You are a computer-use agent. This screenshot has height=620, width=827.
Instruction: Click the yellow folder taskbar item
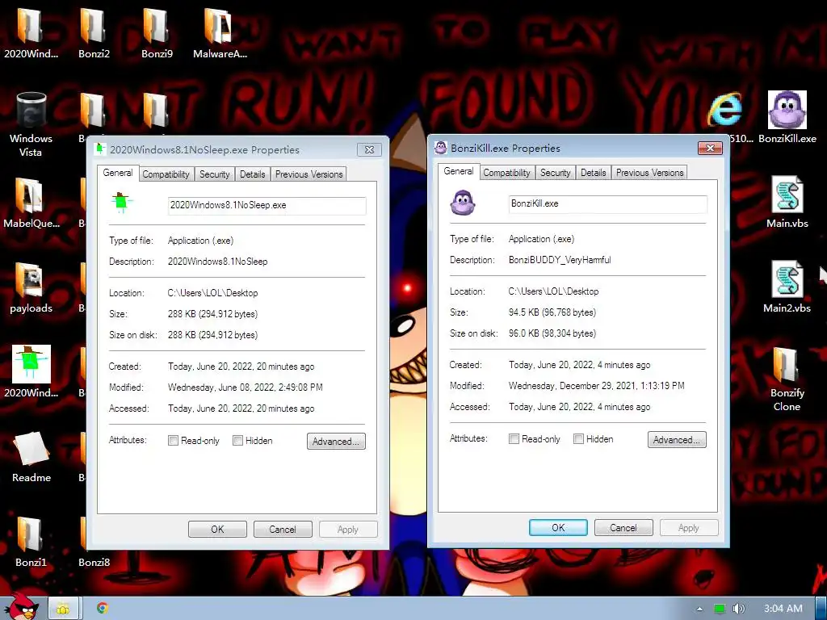tap(63, 609)
